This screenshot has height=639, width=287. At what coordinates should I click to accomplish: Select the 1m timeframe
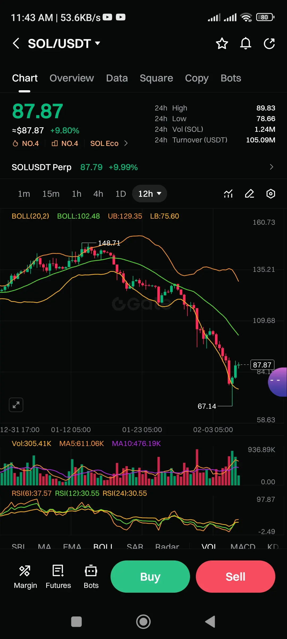click(x=24, y=194)
